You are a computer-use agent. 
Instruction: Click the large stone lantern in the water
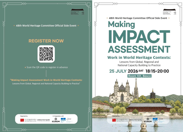pos(143,124)
